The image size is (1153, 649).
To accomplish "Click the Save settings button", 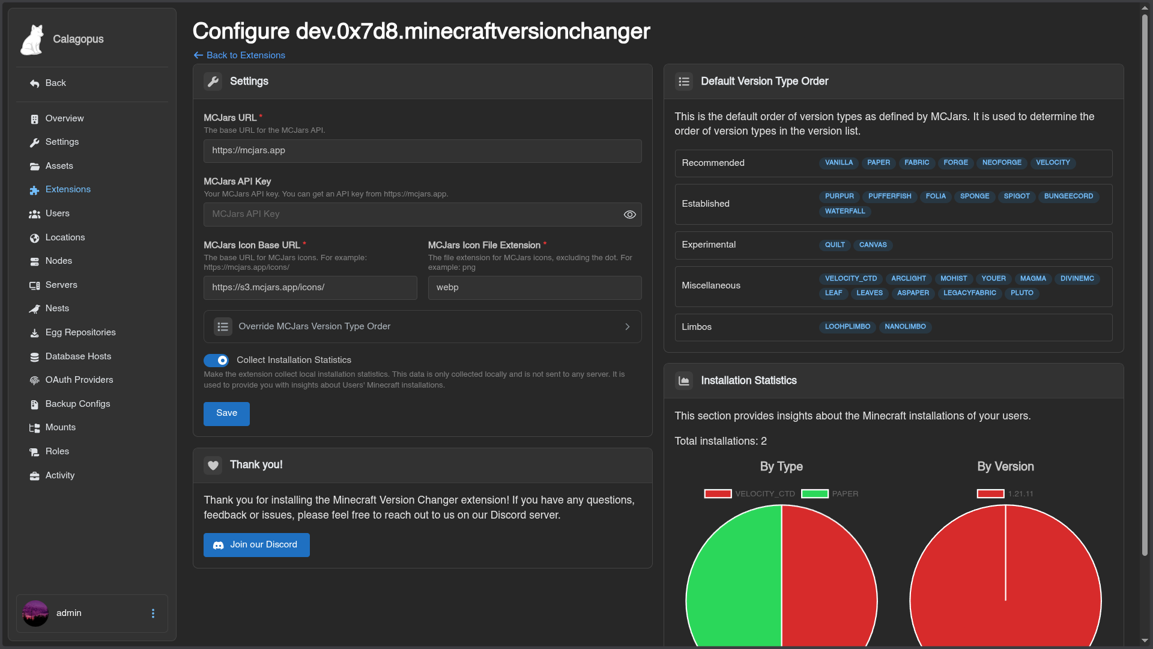I will 226,413.
